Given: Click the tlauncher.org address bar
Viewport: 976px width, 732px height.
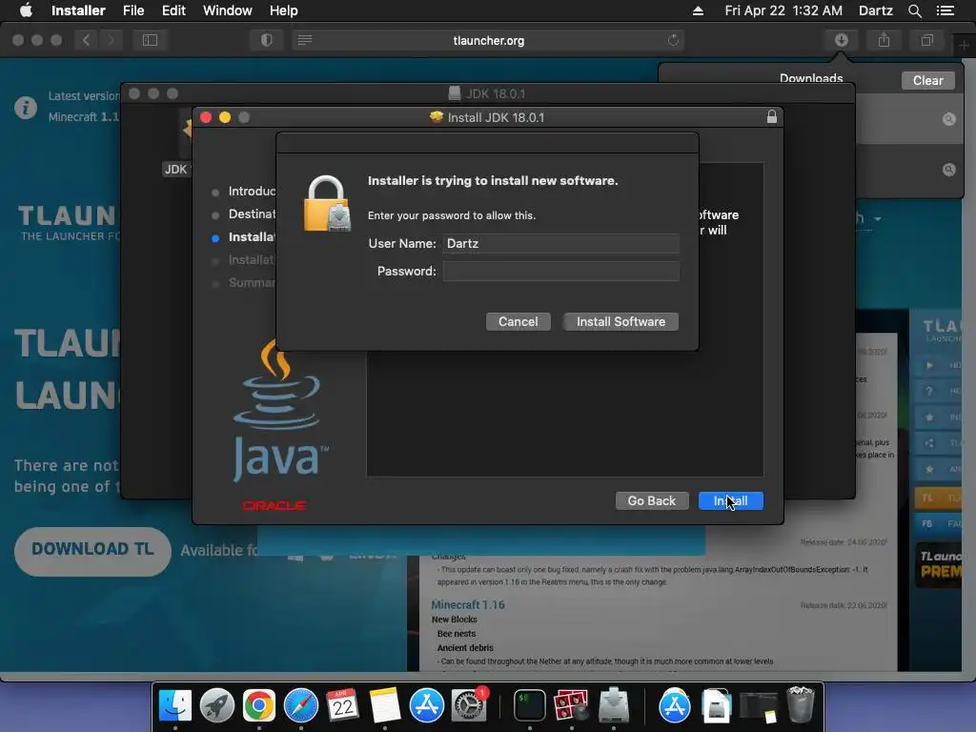Looking at the screenshot, I should tap(489, 40).
